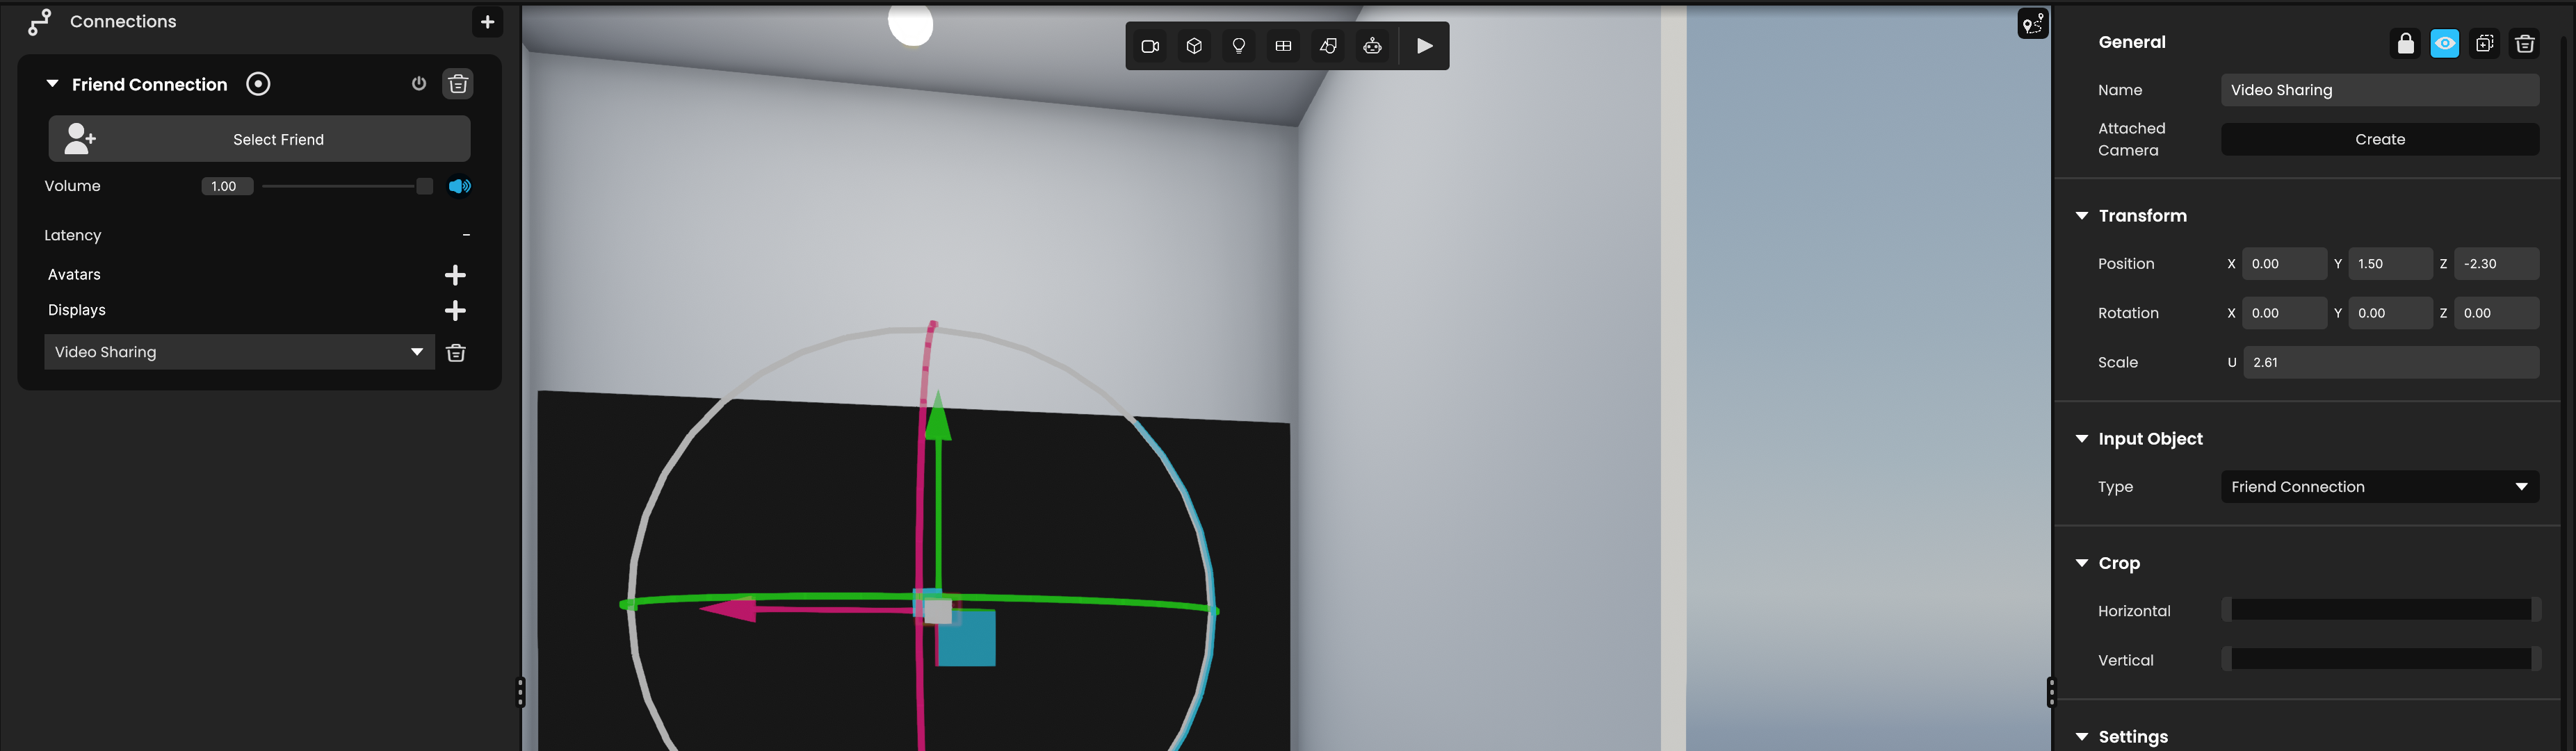This screenshot has height=751, width=2576.
Task: Click the right panel resize handle
Action: [x=2051, y=692]
